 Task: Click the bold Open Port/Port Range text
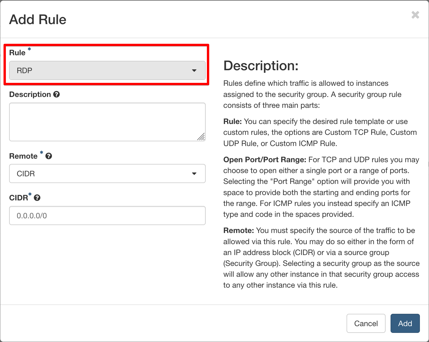tap(265, 160)
